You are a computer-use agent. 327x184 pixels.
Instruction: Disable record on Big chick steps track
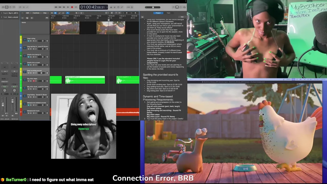33,81
